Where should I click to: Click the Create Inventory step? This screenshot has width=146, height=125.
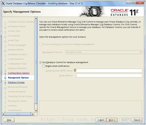(16, 59)
